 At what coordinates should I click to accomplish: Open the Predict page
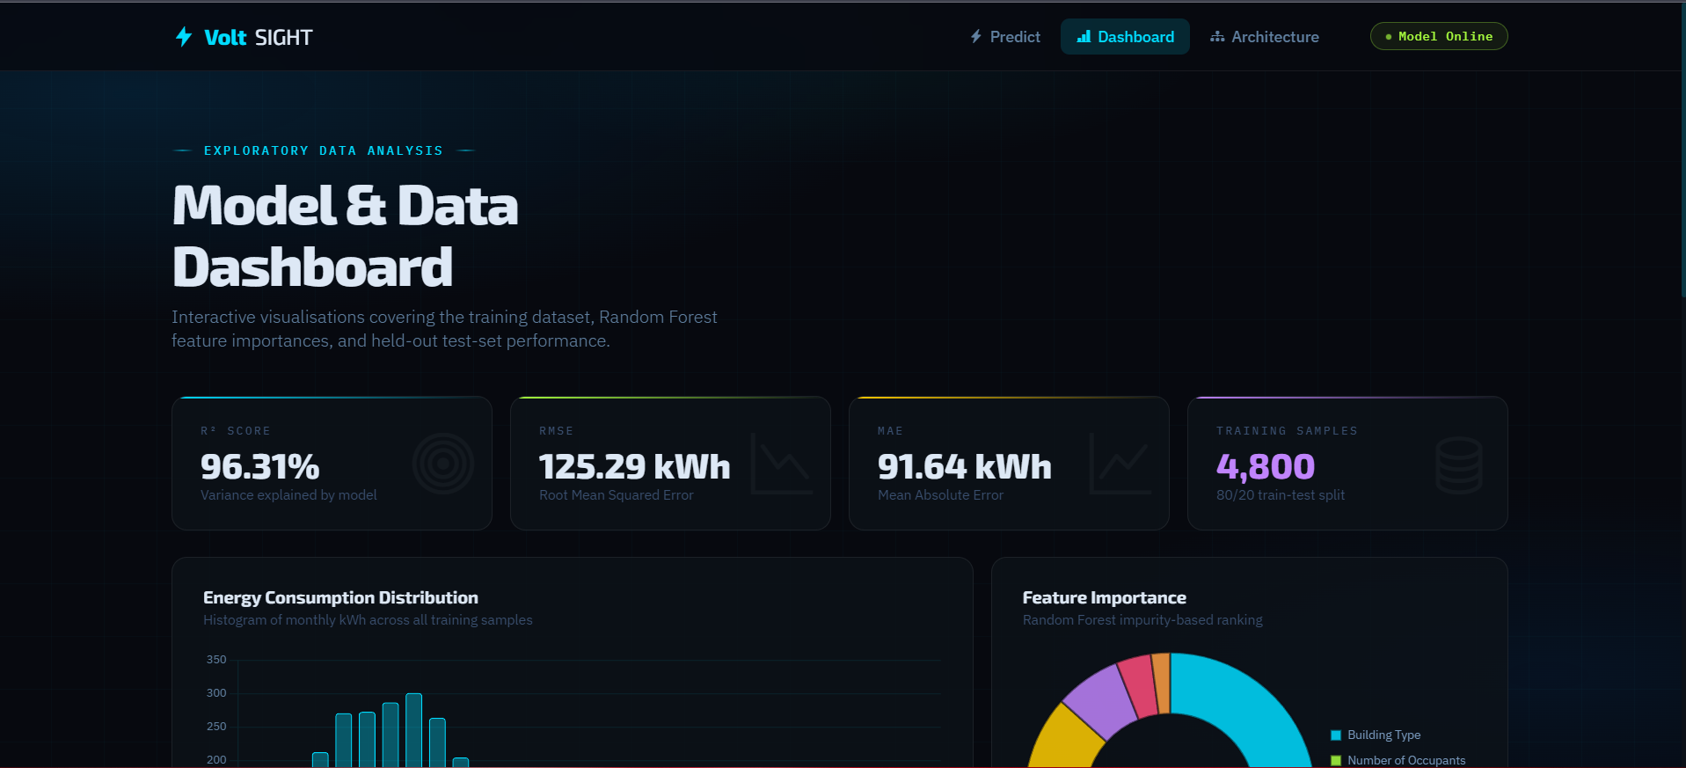click(1005, 37)
